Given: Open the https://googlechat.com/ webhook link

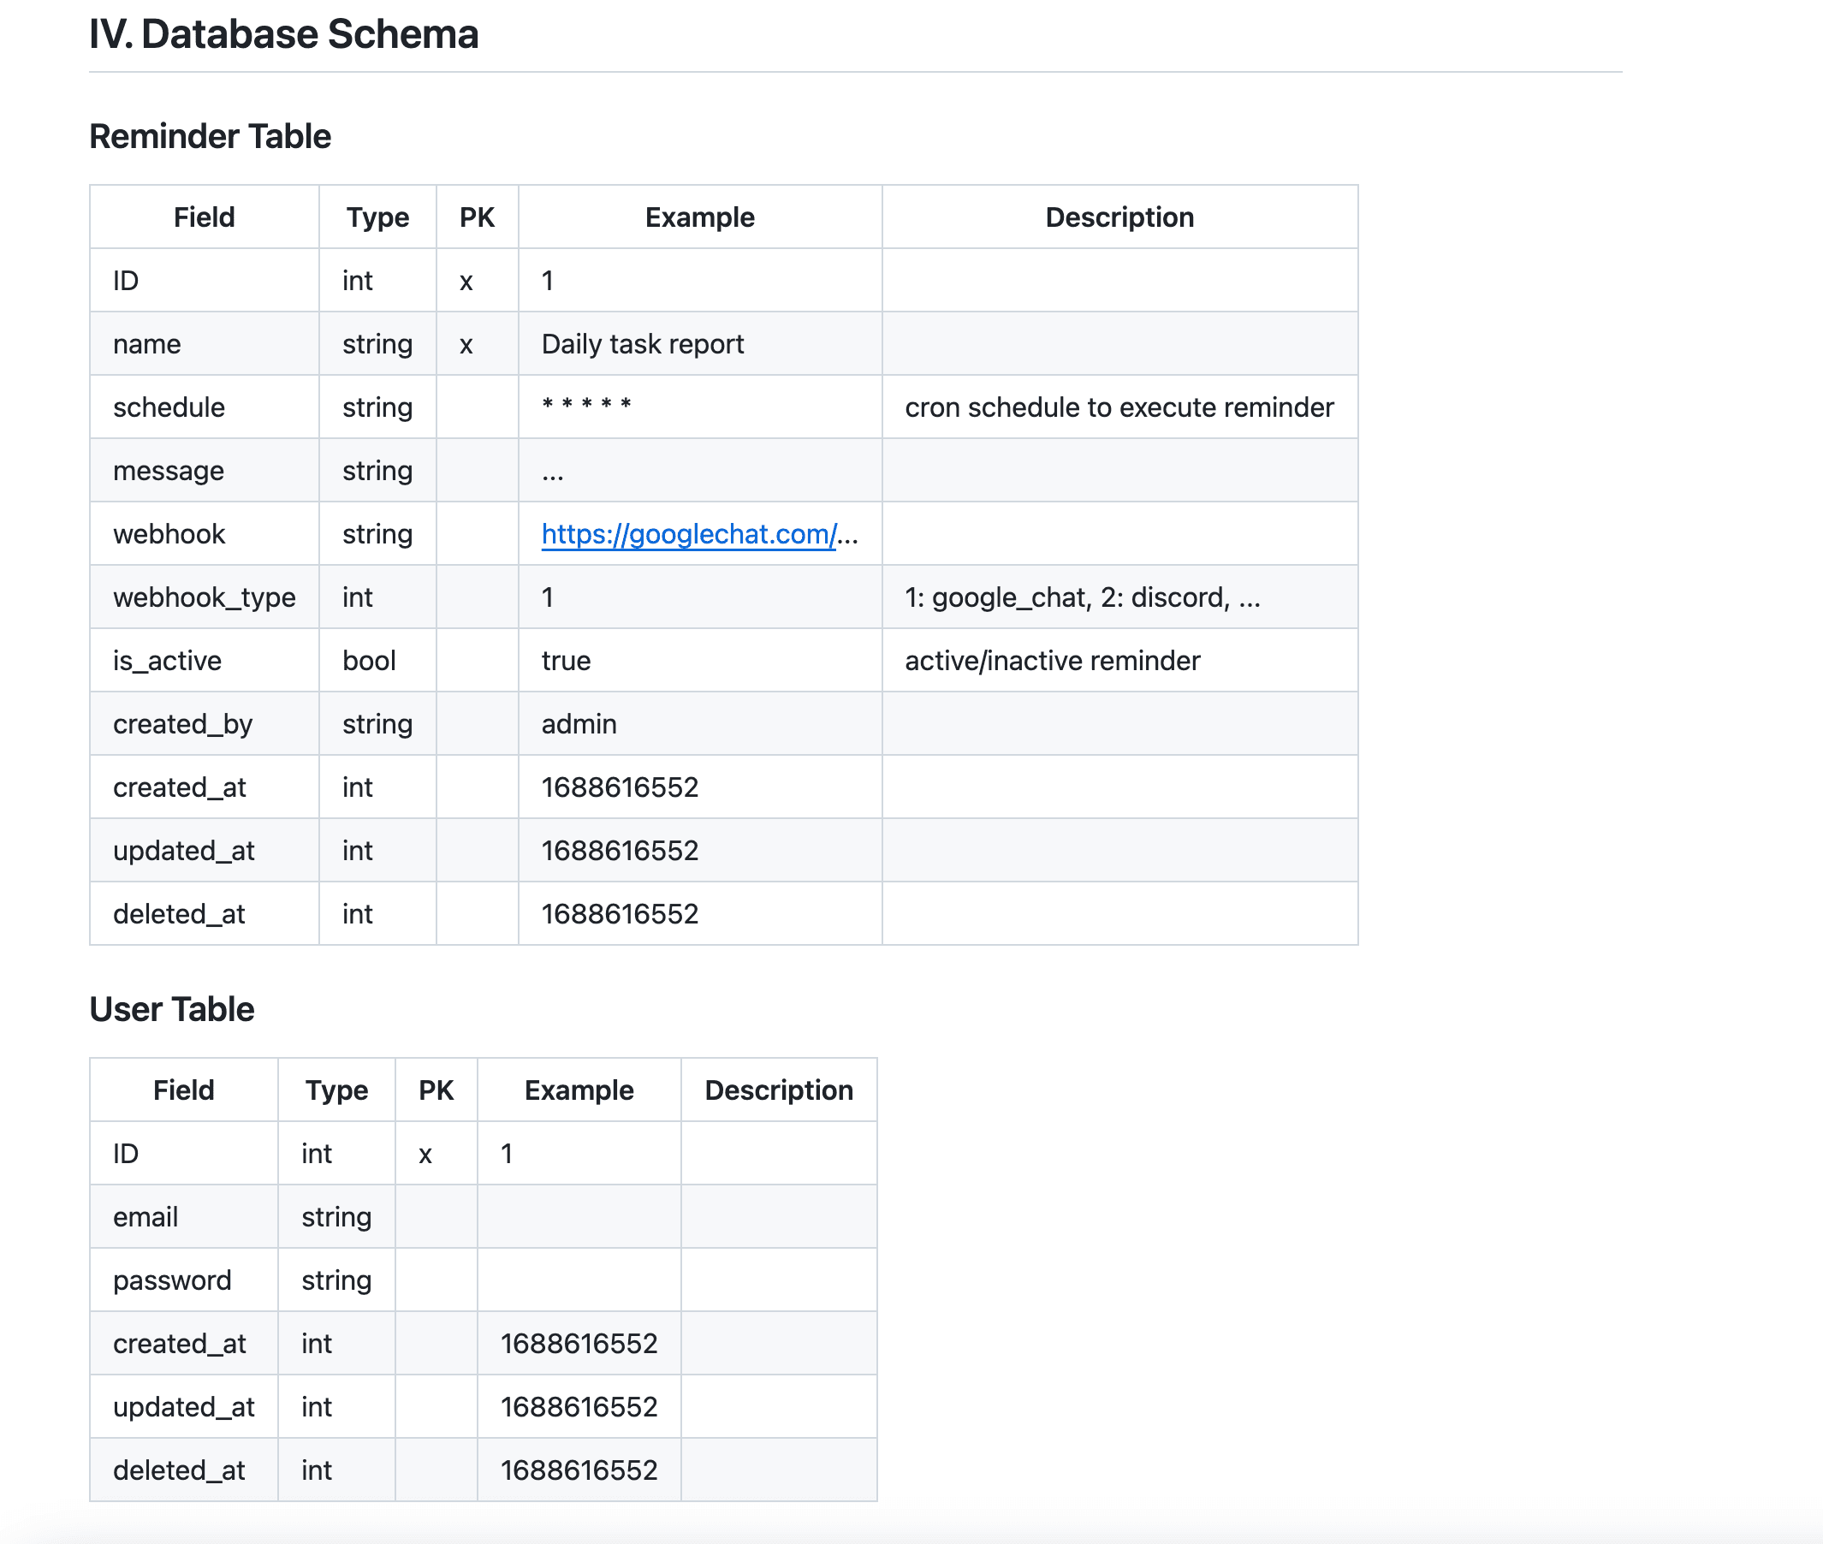Looking at the screenshot, I should 689,534.
